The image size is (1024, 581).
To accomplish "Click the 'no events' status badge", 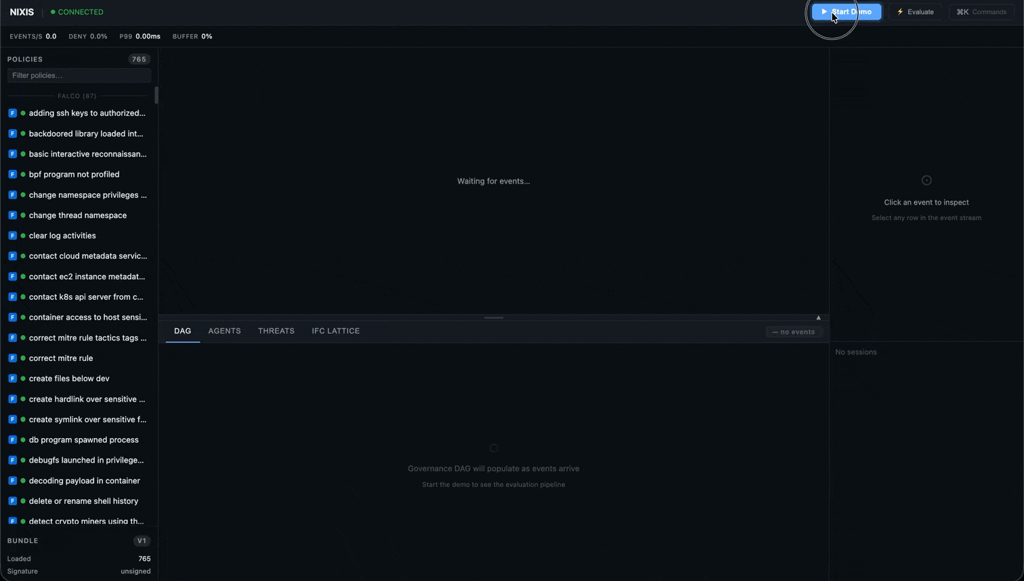I will pos(794,332).
